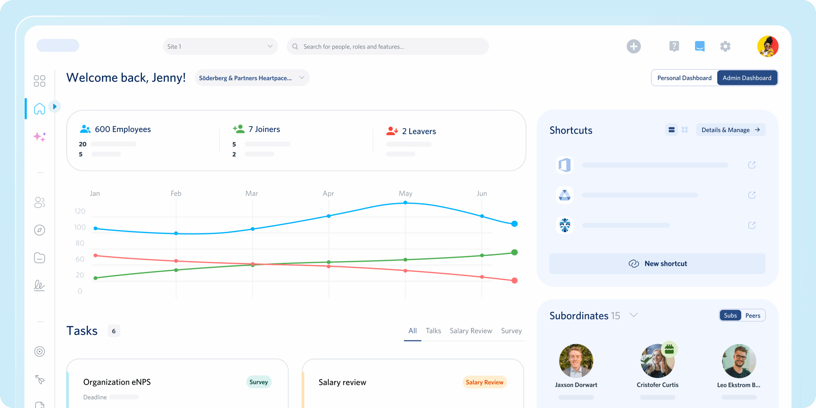Click the Office shortcut icon
816x408 pixels.
[565, 165]
